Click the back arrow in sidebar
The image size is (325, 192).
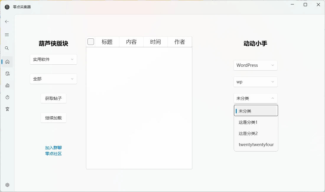(x=7, y=22)
